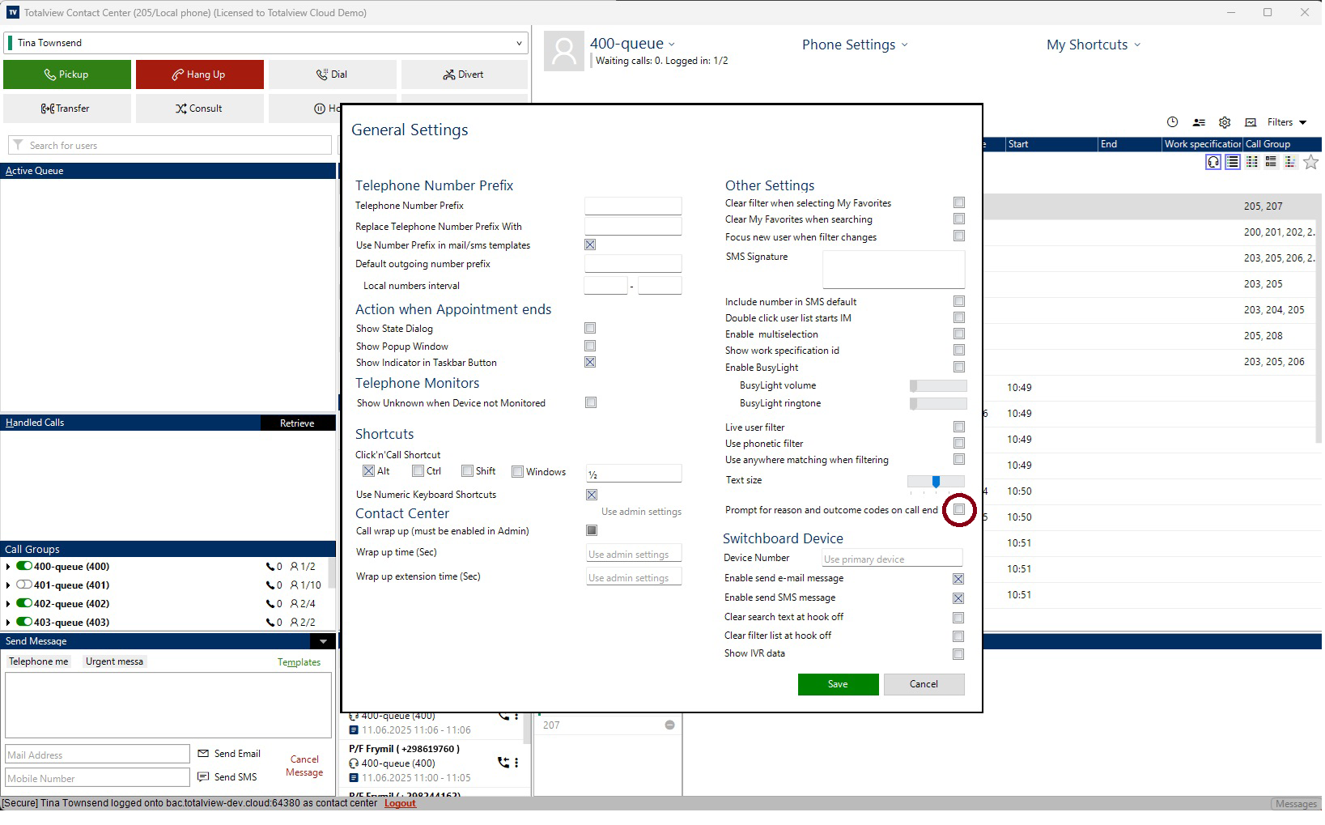Click the Logout link in status bar

point(400,803)
